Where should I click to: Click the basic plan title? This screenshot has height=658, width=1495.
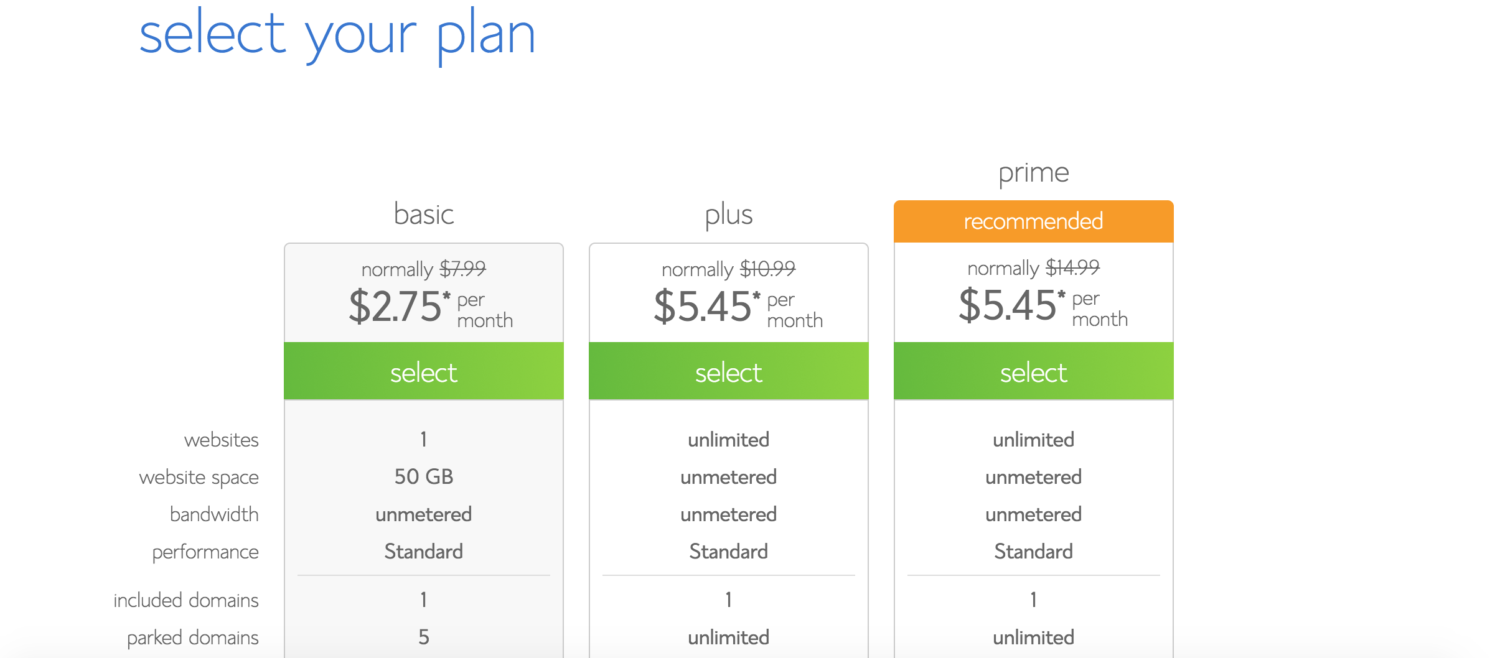[x=424, y=215]
